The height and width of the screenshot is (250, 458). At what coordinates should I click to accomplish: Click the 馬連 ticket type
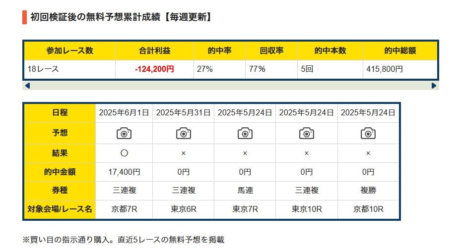pyautogui.click(x=245, y=191)
